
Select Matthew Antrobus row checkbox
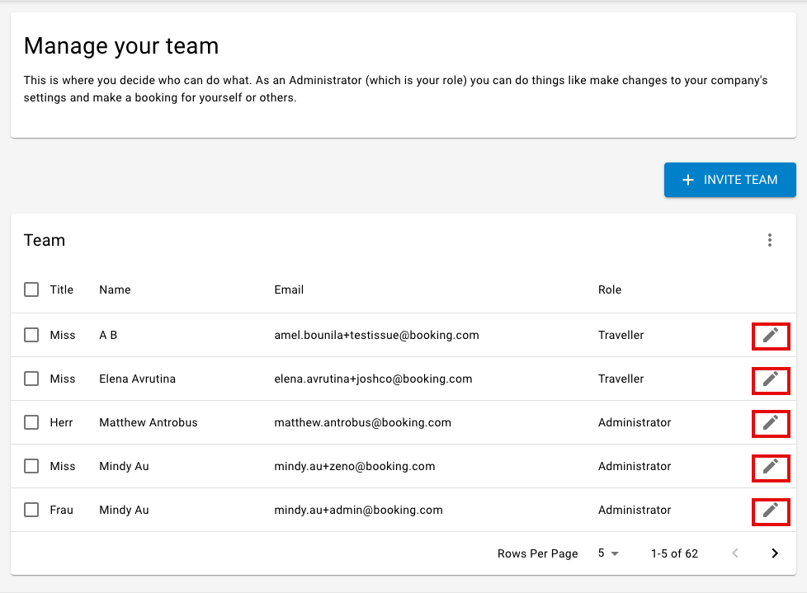pyautogui.click(x=31, y=423)
